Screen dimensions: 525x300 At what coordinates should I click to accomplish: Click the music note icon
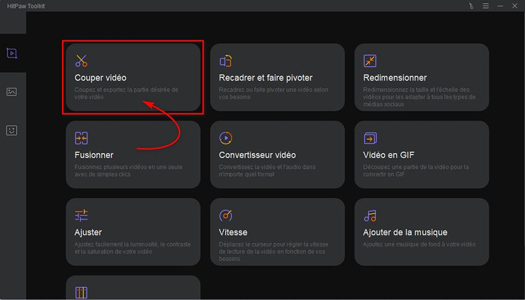370,216
